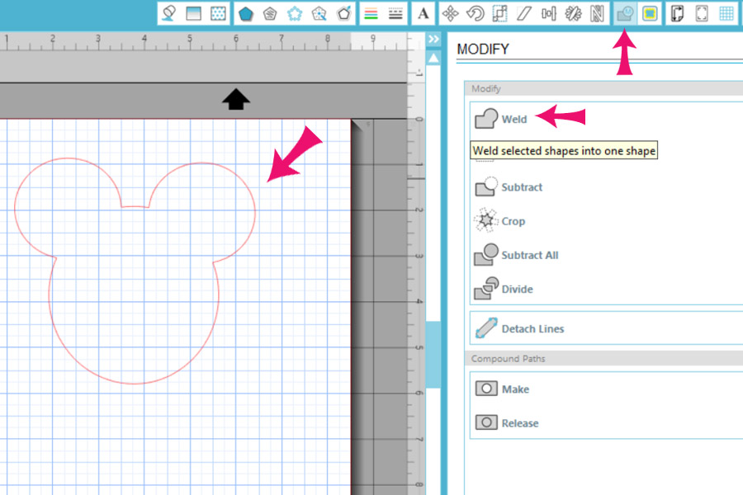
Task: Weld the selected shapes together
Action: click(x=501, y=119)
